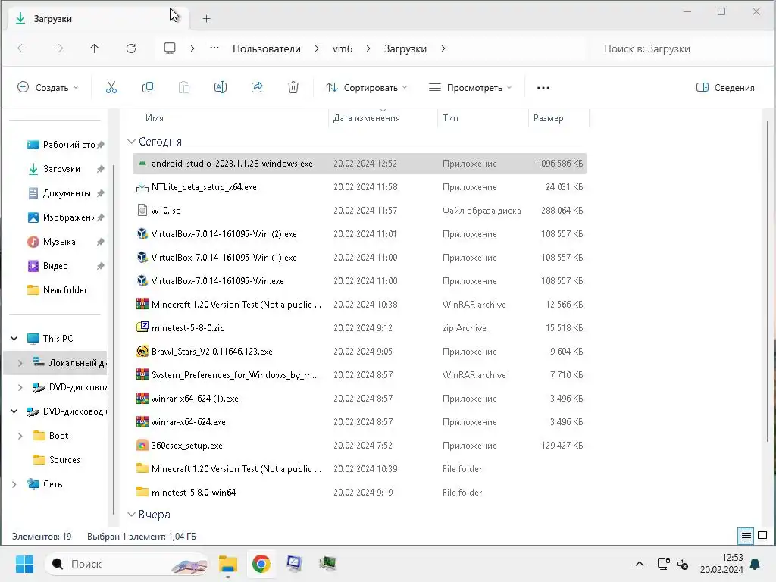
Task: Open the Создать dropdown
Action: [x=48, y=88]
